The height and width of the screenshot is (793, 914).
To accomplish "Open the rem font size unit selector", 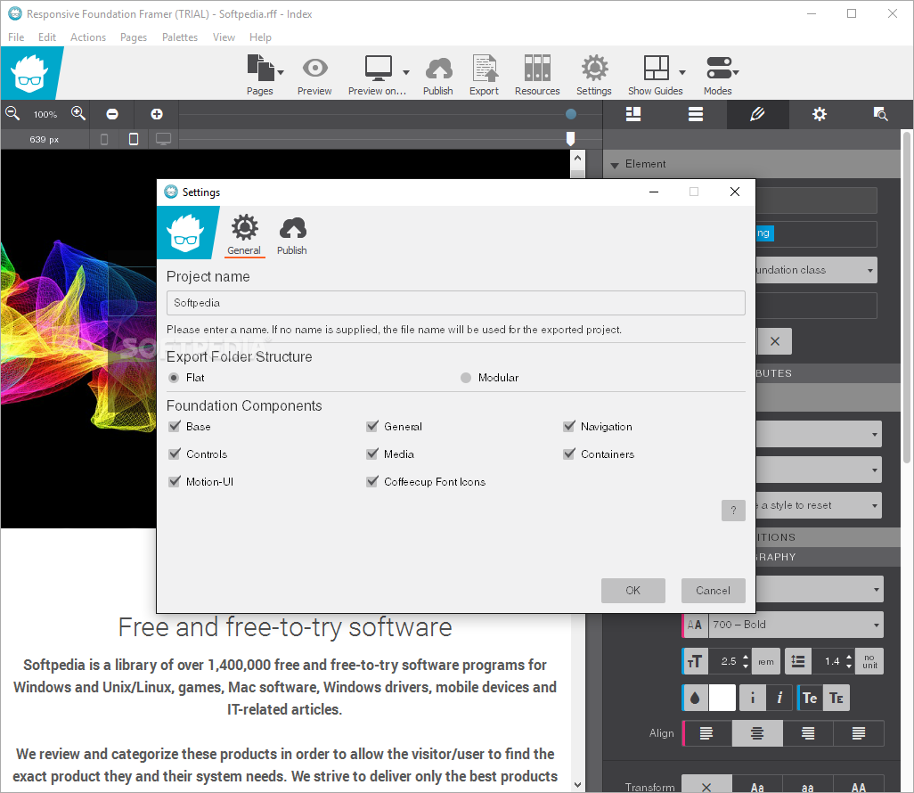I will point(766,662).
